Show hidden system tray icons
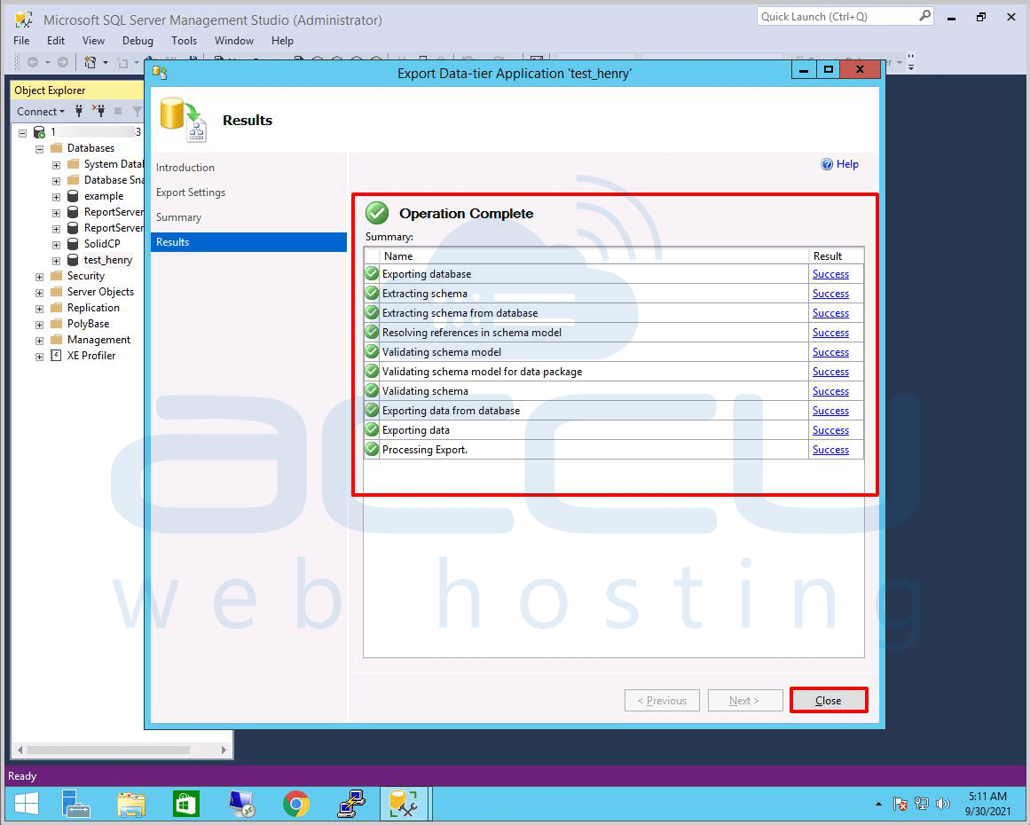 point(878,804)
